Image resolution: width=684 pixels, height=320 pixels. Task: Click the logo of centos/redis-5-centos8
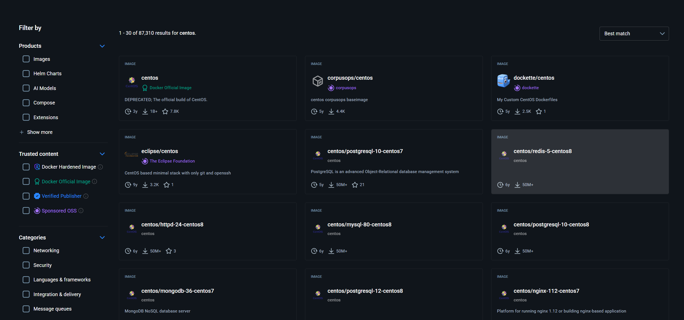tap(504, 155)
